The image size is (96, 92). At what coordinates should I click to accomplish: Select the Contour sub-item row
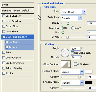point(19,42)
